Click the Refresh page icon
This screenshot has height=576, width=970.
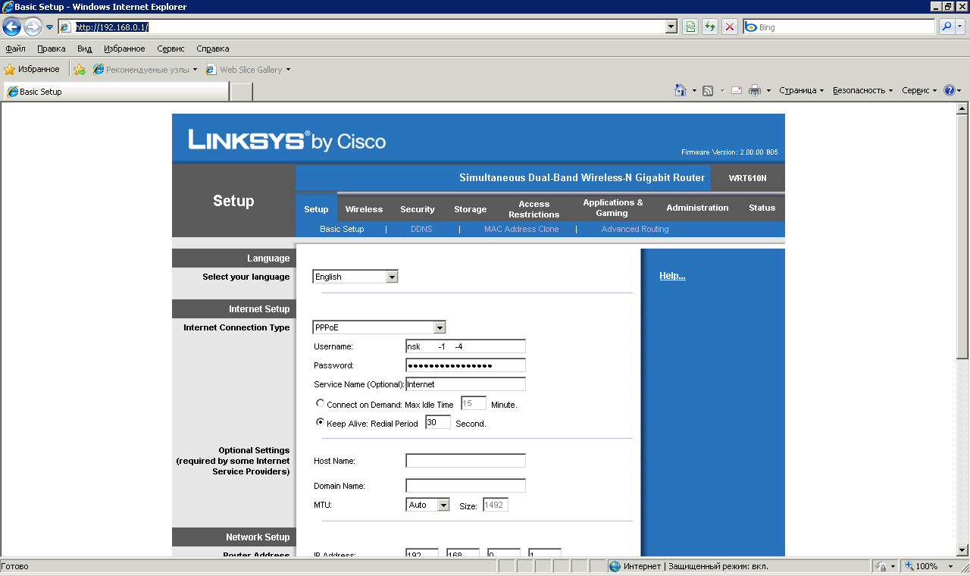[710, 27]
